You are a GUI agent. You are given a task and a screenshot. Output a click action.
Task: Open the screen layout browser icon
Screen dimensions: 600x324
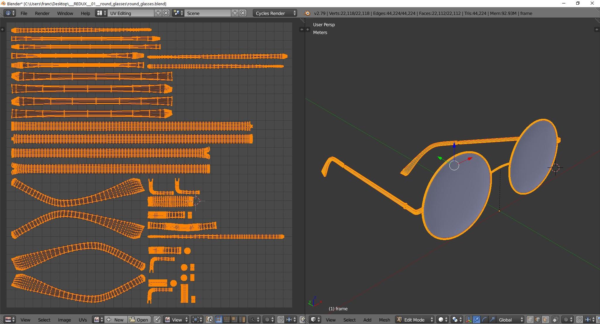click(101, 13)
